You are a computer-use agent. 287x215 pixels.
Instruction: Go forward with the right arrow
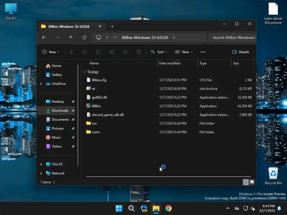click(x=57, y=38)
